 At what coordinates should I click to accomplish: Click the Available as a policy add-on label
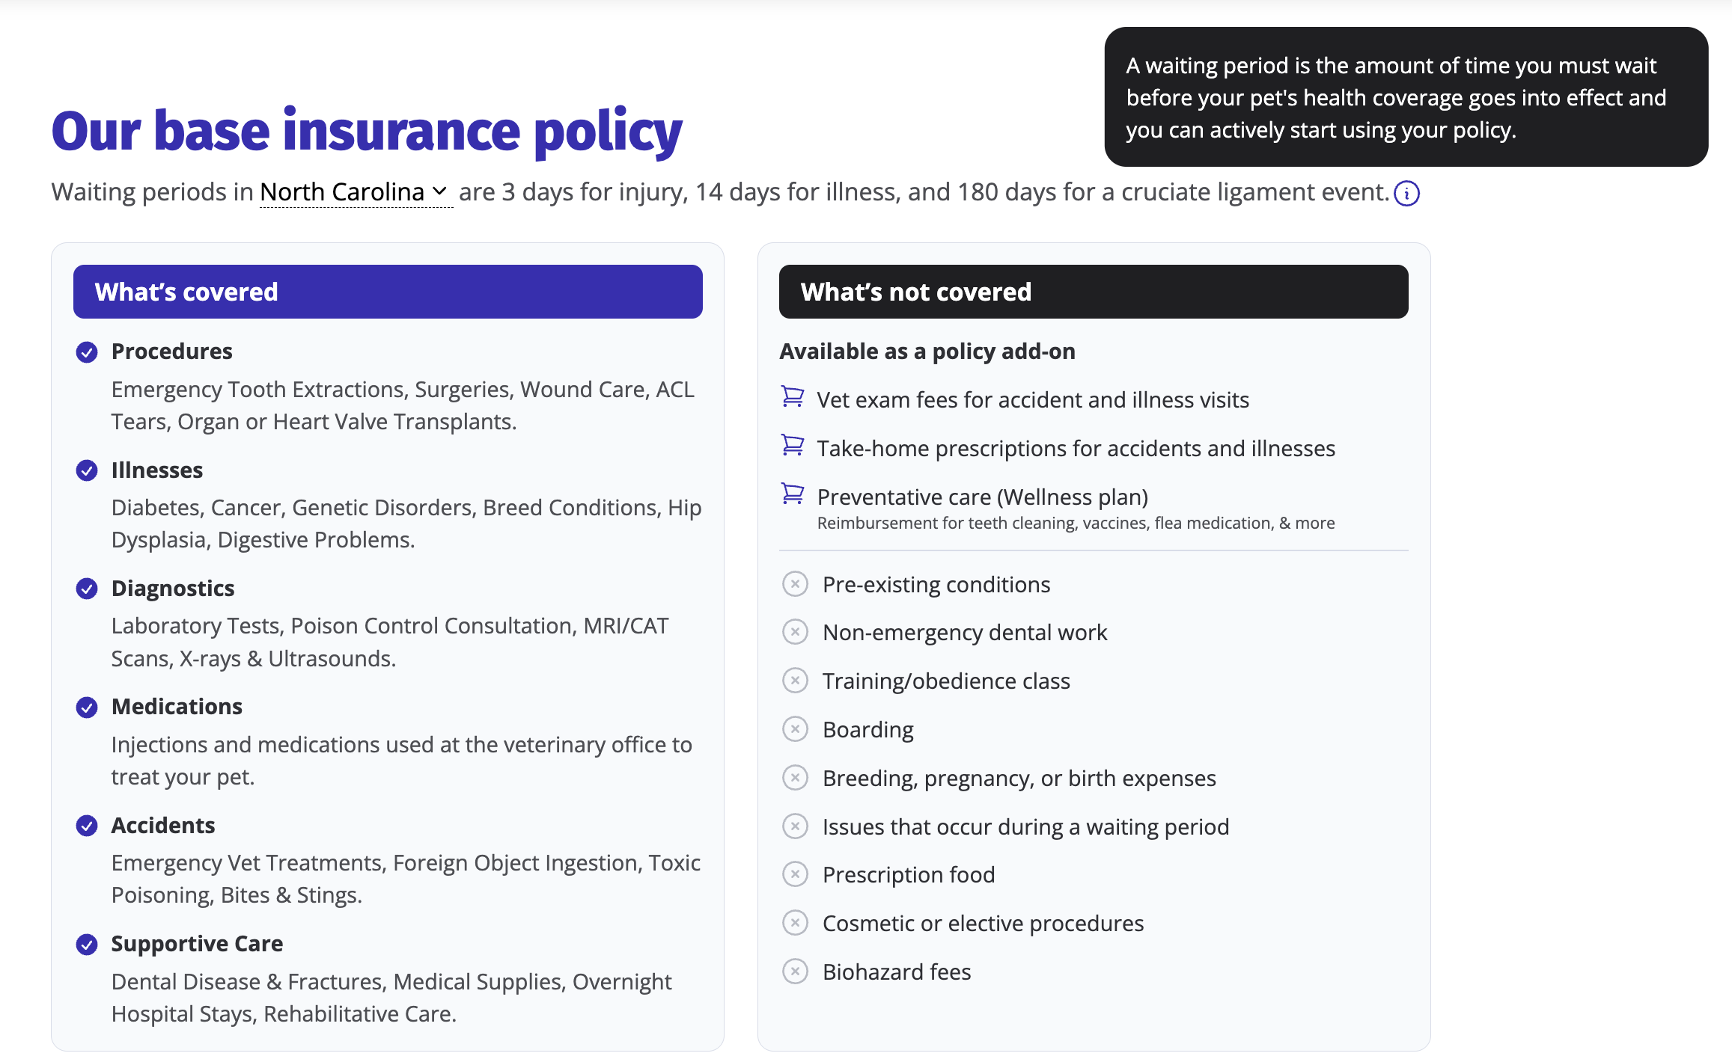(x=928, y=350)
